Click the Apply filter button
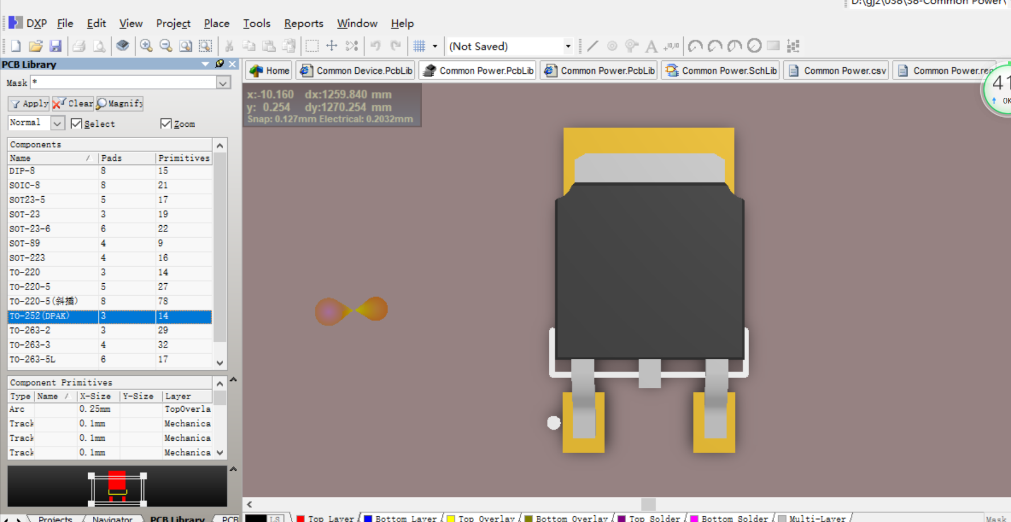The height and width of the screenshot is (522, 1011). click(x=30, y=103)
